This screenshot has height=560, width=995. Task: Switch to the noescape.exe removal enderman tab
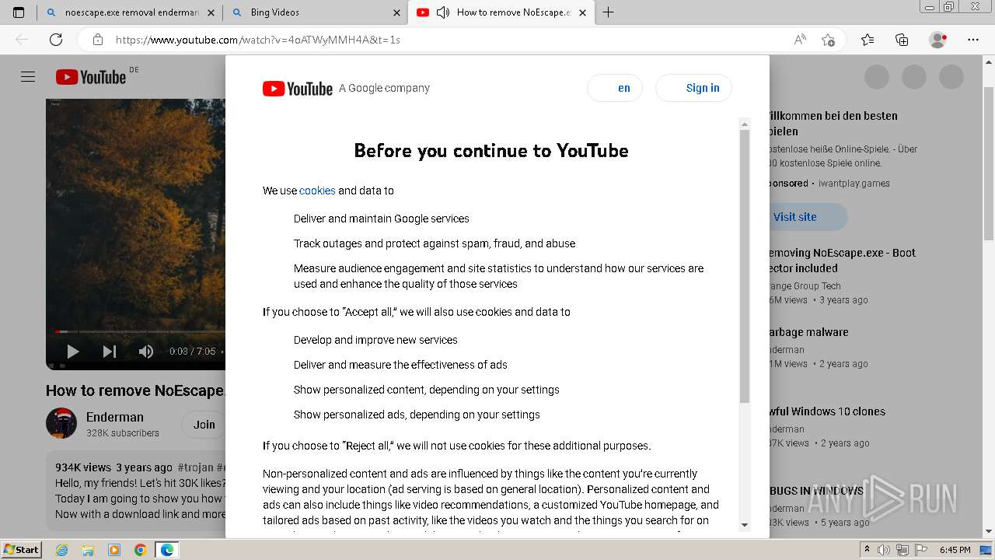coord(129,12)
